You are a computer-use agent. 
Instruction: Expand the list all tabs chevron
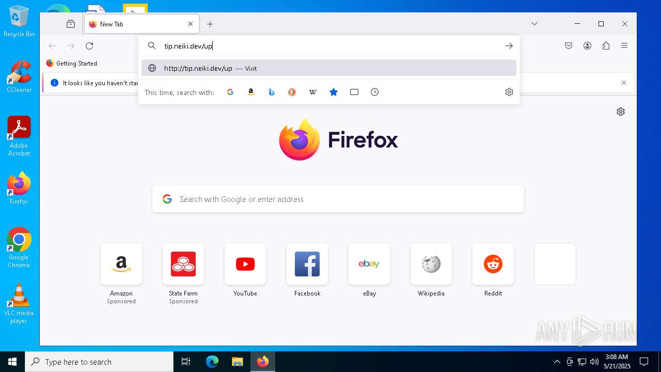534,24
